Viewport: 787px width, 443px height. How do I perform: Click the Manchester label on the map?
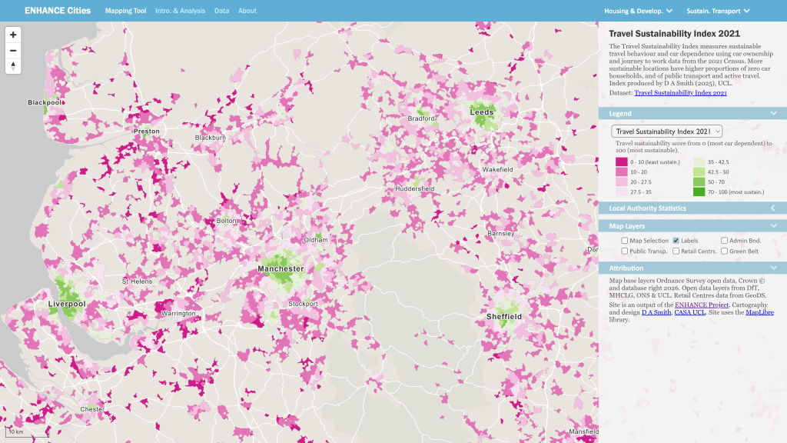click(x=281, y=268)
